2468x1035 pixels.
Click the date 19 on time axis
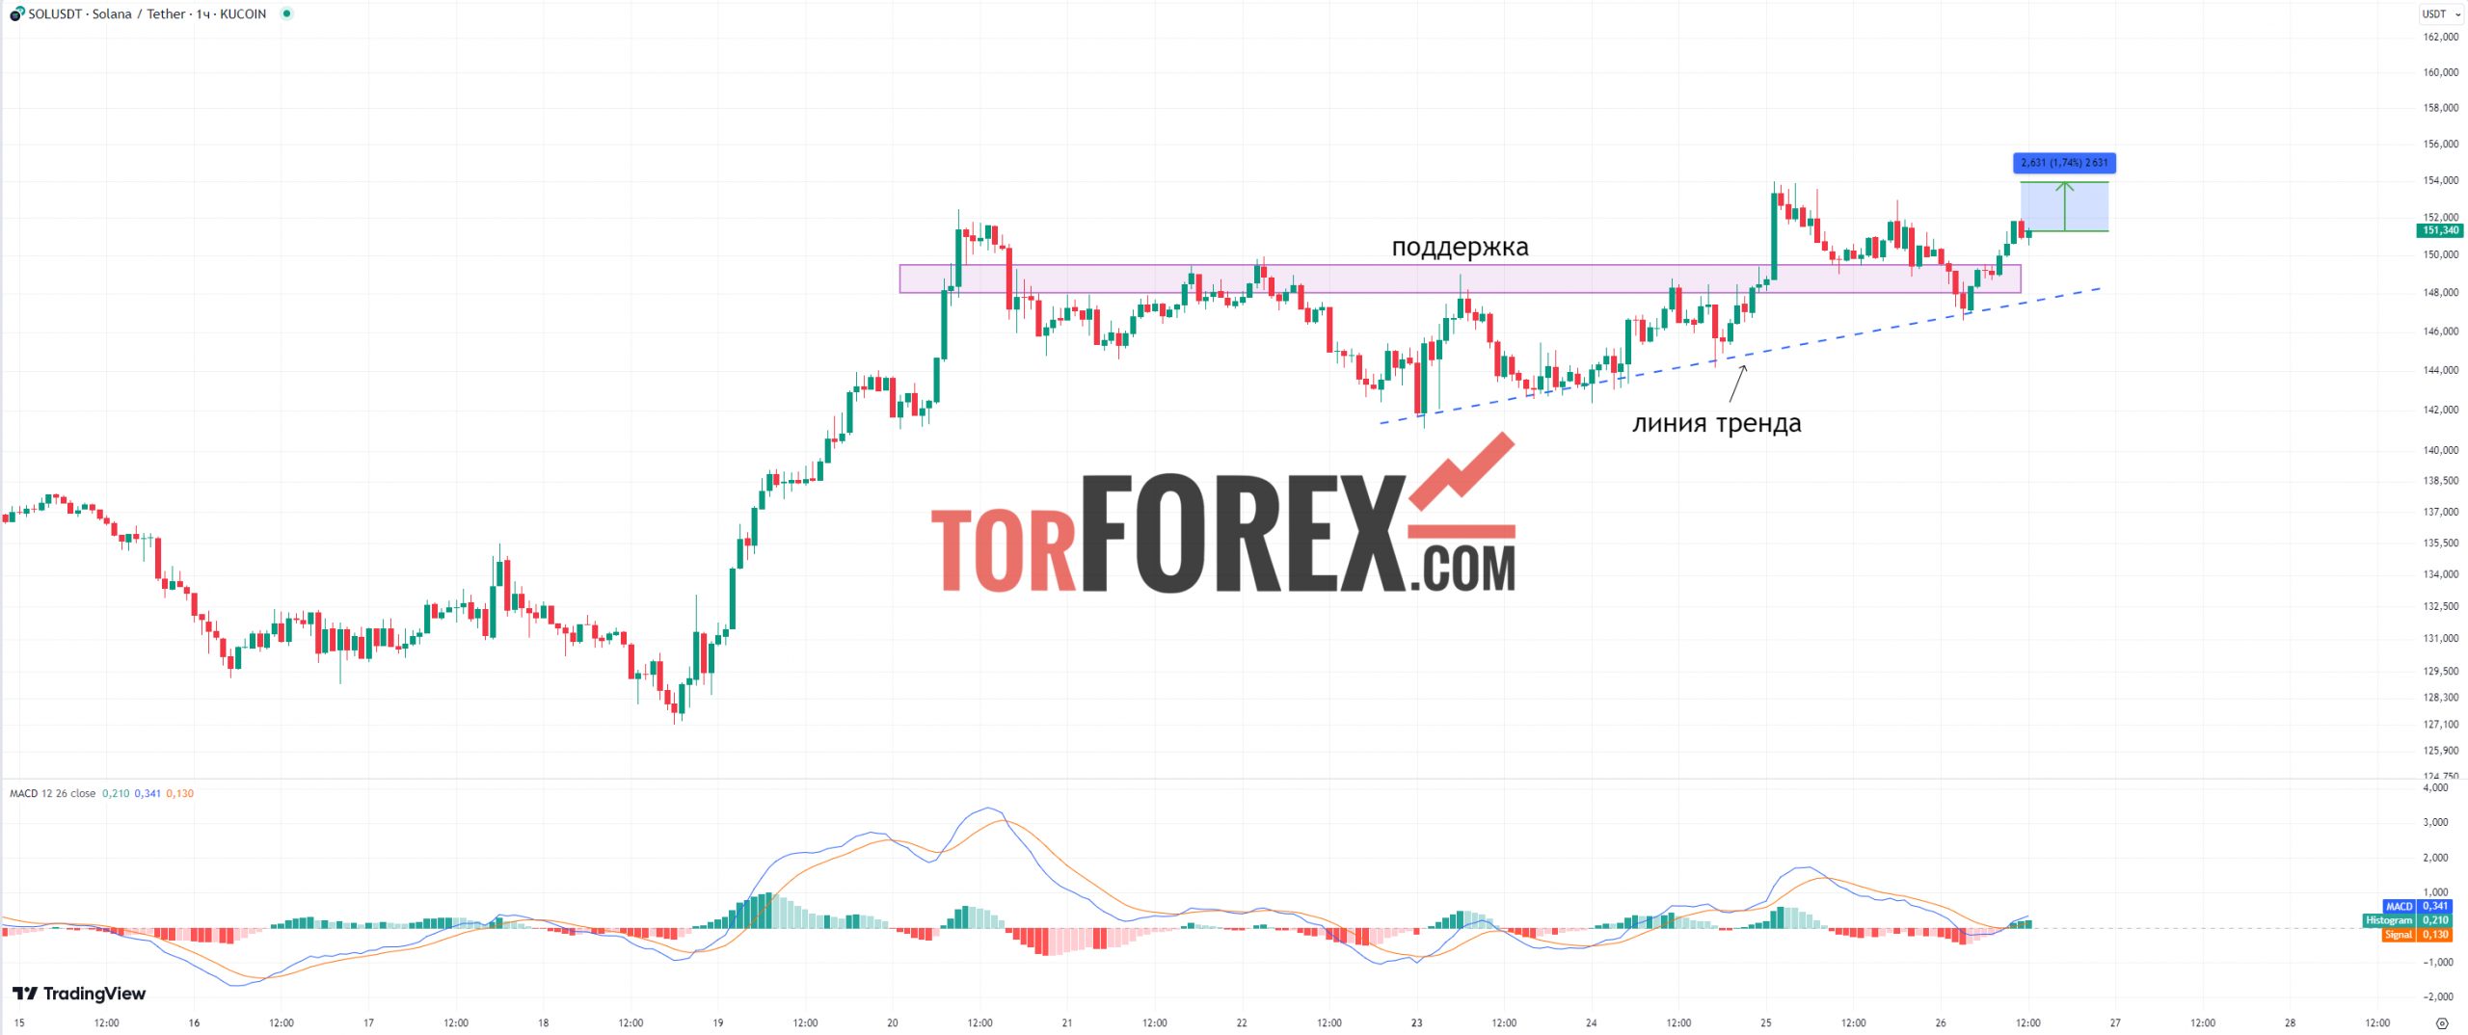coord(717,1022)
